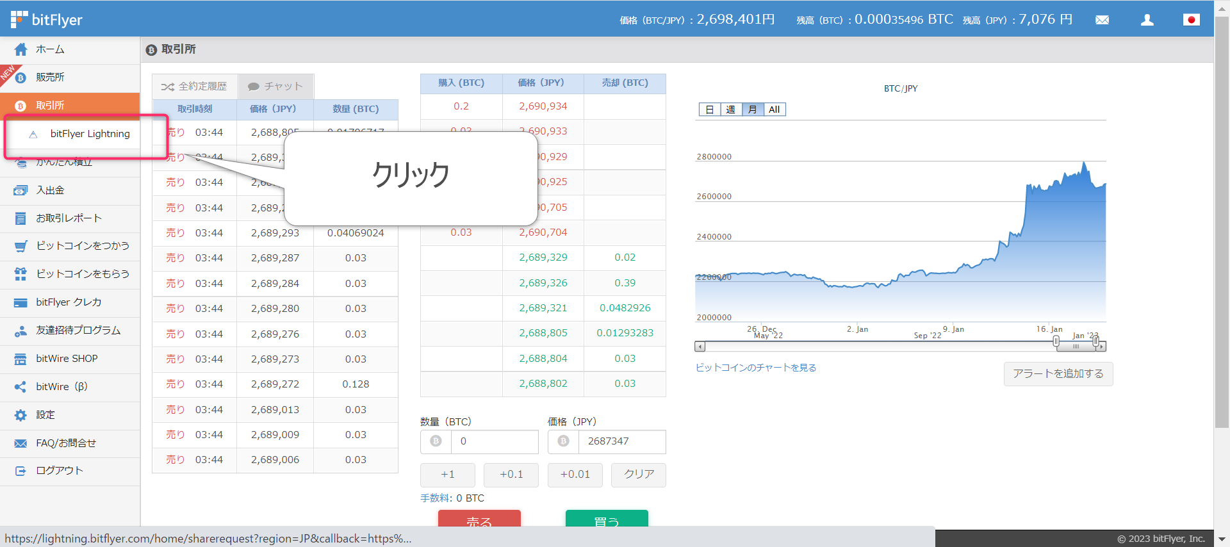Click the shuffle icon on 全約定履歴 tab
This screenshot has width=1230, height=547.
pyautogui.click(x=168, y=86)
